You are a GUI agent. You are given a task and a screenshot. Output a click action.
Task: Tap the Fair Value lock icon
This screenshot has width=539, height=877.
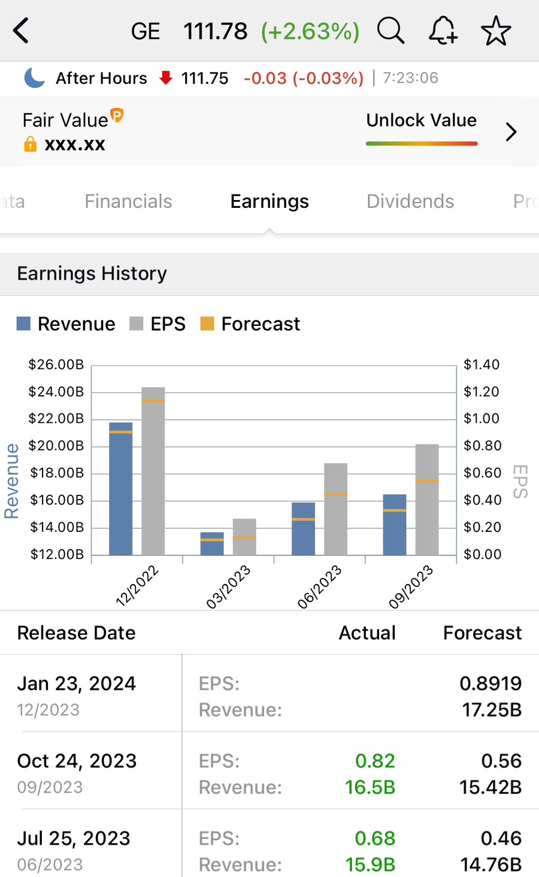tap(30, 144)
